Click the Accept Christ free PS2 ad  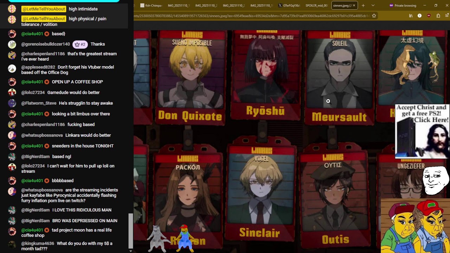pyautogui.click(x=422, y=131)
